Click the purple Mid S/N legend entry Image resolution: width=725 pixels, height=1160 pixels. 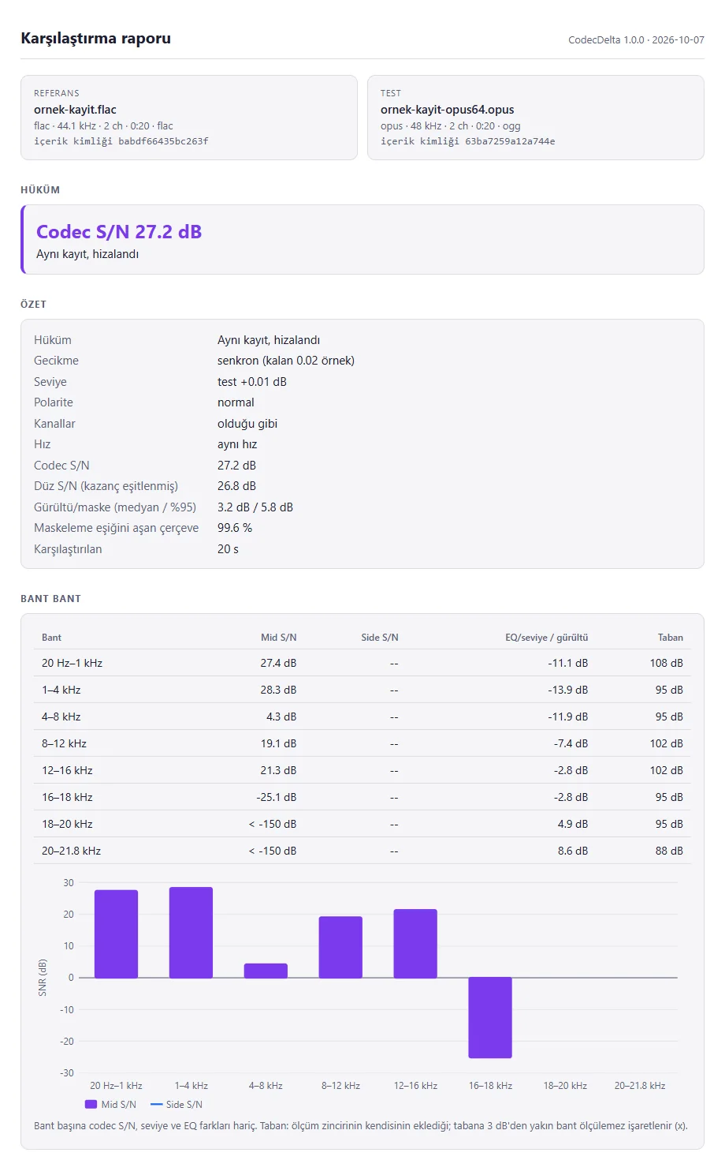(x=110, y=1105)
